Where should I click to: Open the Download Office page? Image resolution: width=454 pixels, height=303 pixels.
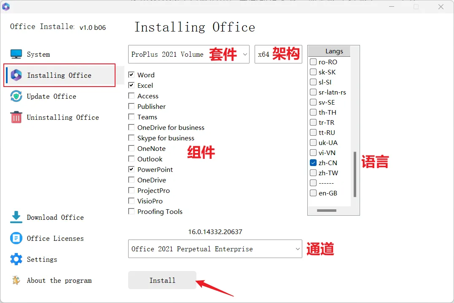point(55,217)
